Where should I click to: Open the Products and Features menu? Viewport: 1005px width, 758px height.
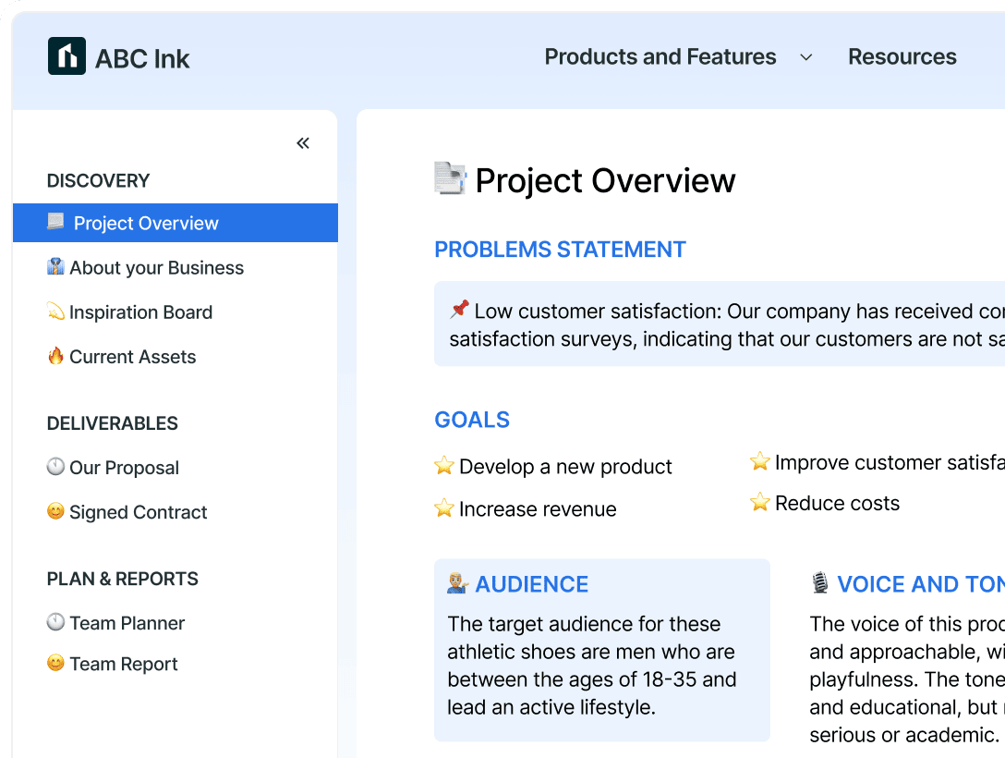pyautogui.click(x=660, y=57)
